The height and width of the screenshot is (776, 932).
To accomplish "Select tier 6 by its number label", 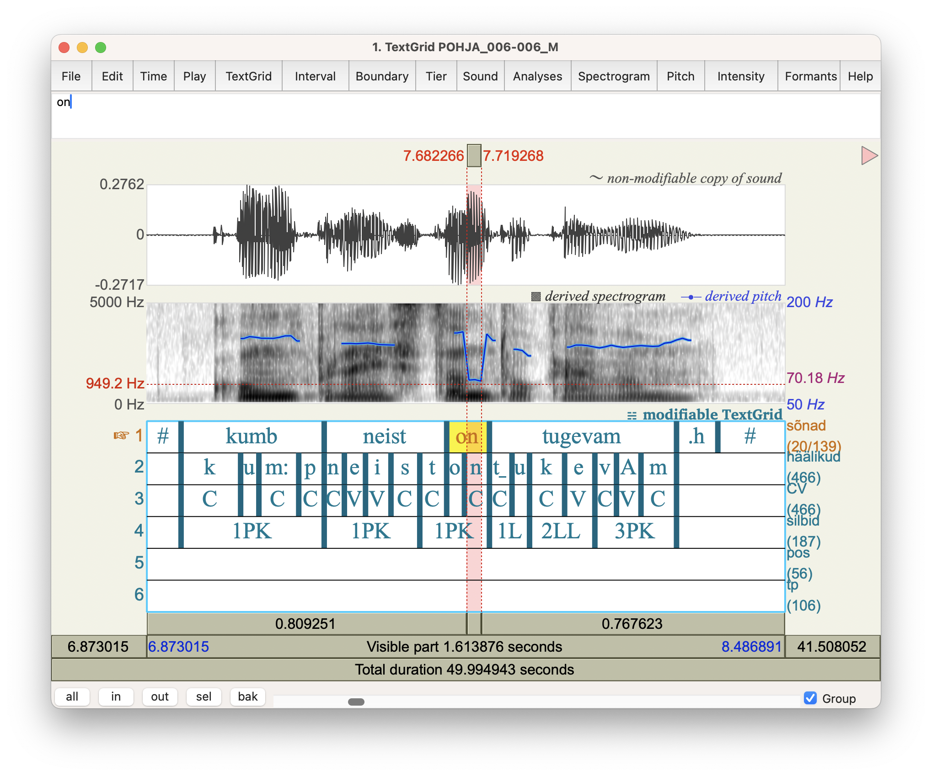I will tap(139, 595).
